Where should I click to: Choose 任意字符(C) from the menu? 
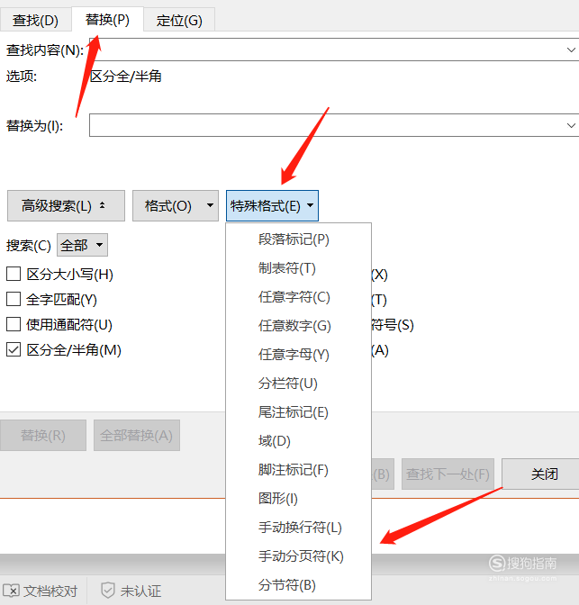coord(298,297)
